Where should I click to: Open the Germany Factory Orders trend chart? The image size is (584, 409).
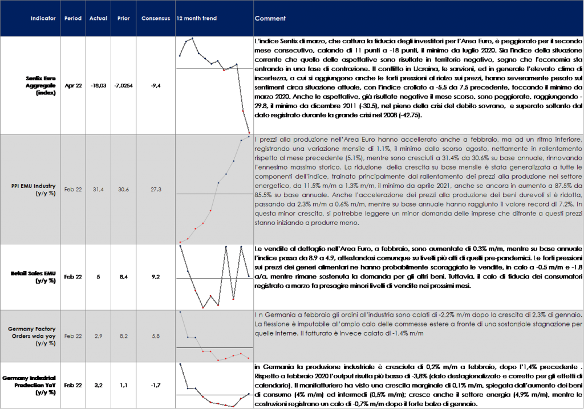[214, 337]
